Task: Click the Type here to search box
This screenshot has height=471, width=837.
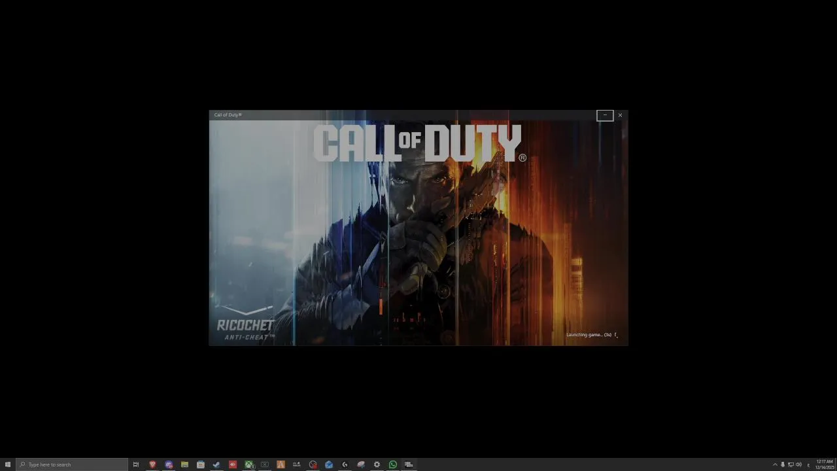Action: (72, 464)
